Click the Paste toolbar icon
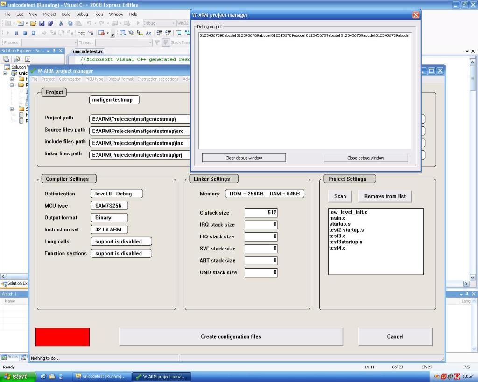The height and width of the screenshot is (382, 478). pyautogui.click(x=78, y=23)
